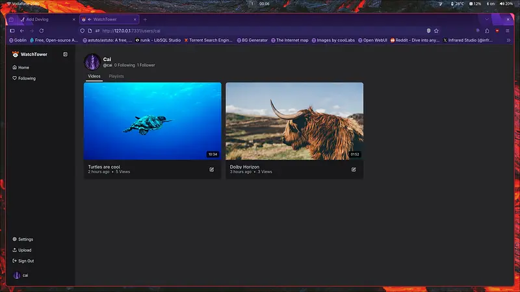
Task: Click the Upload icon in sidebar
Action: pos(15,250)
